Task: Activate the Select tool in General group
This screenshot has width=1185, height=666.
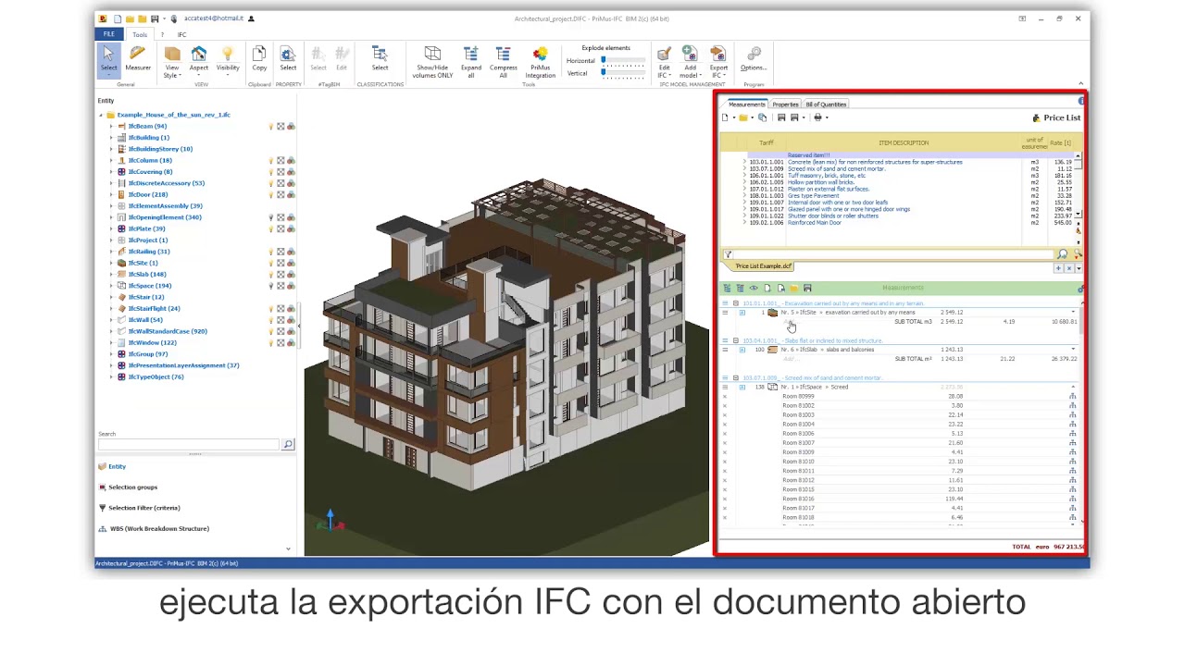Action: [109, 60]
